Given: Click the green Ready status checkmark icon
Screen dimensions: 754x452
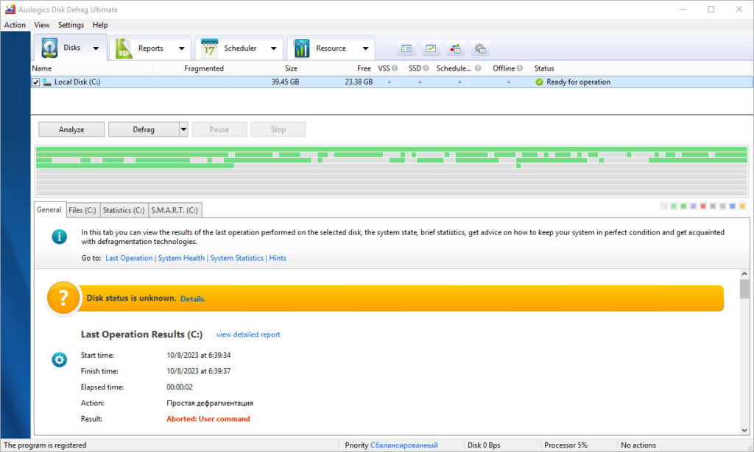Looking at the screenshot, I should [539, 82].
